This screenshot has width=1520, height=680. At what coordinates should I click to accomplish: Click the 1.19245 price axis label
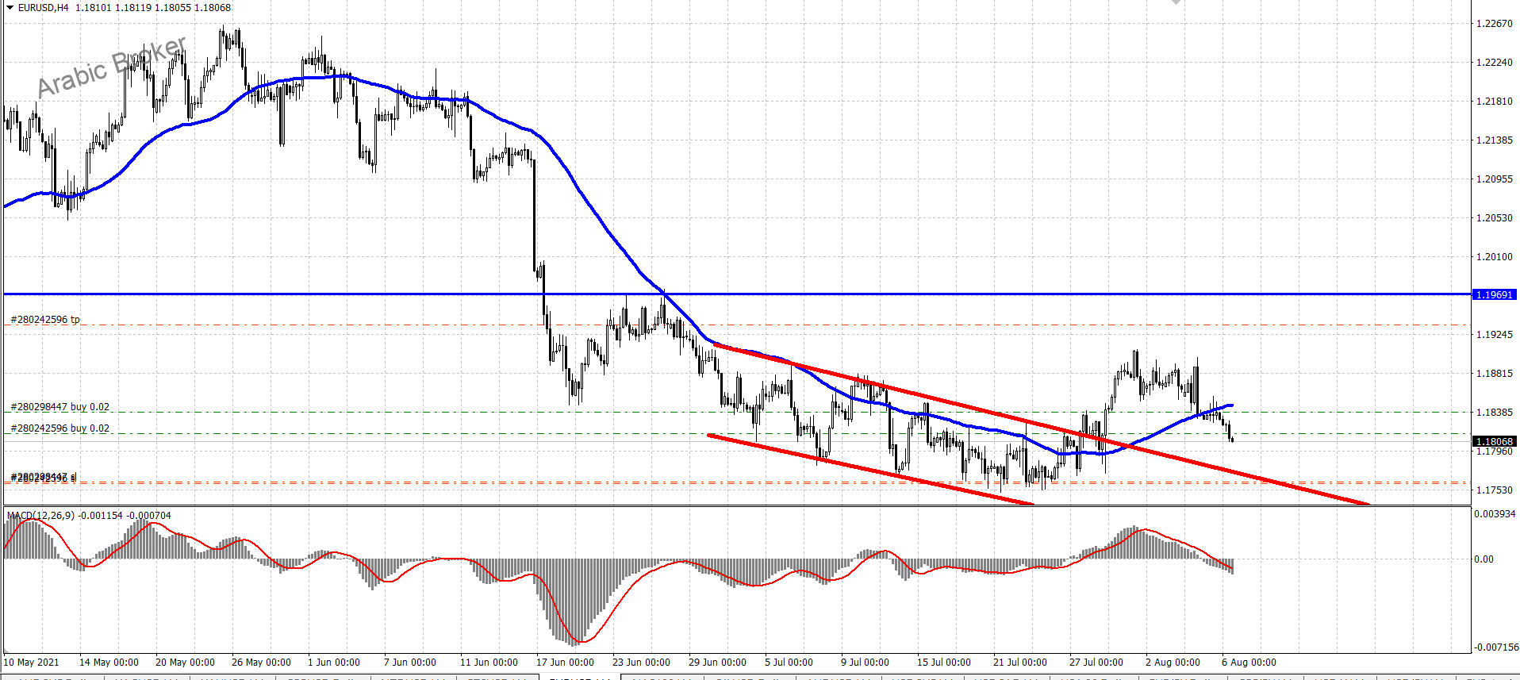tap(1494, 335)
